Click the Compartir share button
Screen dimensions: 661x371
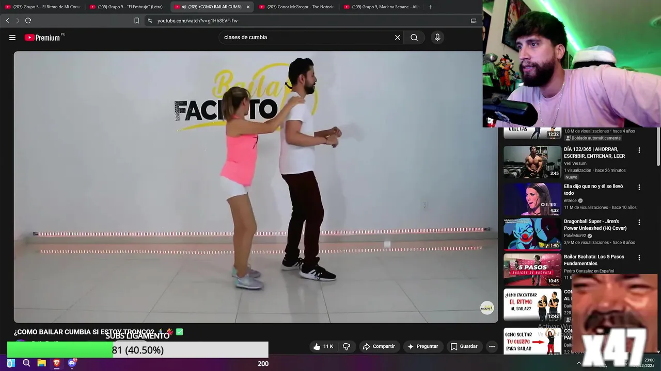point(379,347)
